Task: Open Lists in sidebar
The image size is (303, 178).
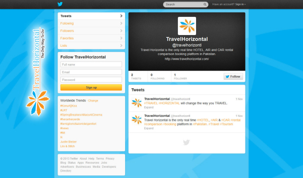Action: click(x=91, y=45)
